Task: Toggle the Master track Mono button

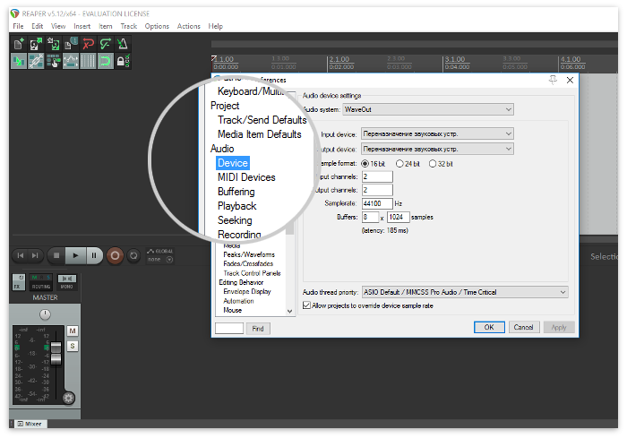Action: point(67,282)
